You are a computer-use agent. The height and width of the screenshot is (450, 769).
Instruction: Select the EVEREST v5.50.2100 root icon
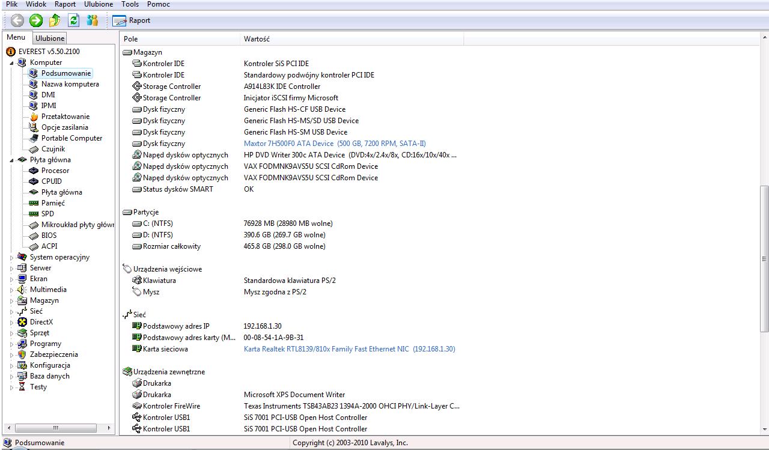(x=11, y=52)
